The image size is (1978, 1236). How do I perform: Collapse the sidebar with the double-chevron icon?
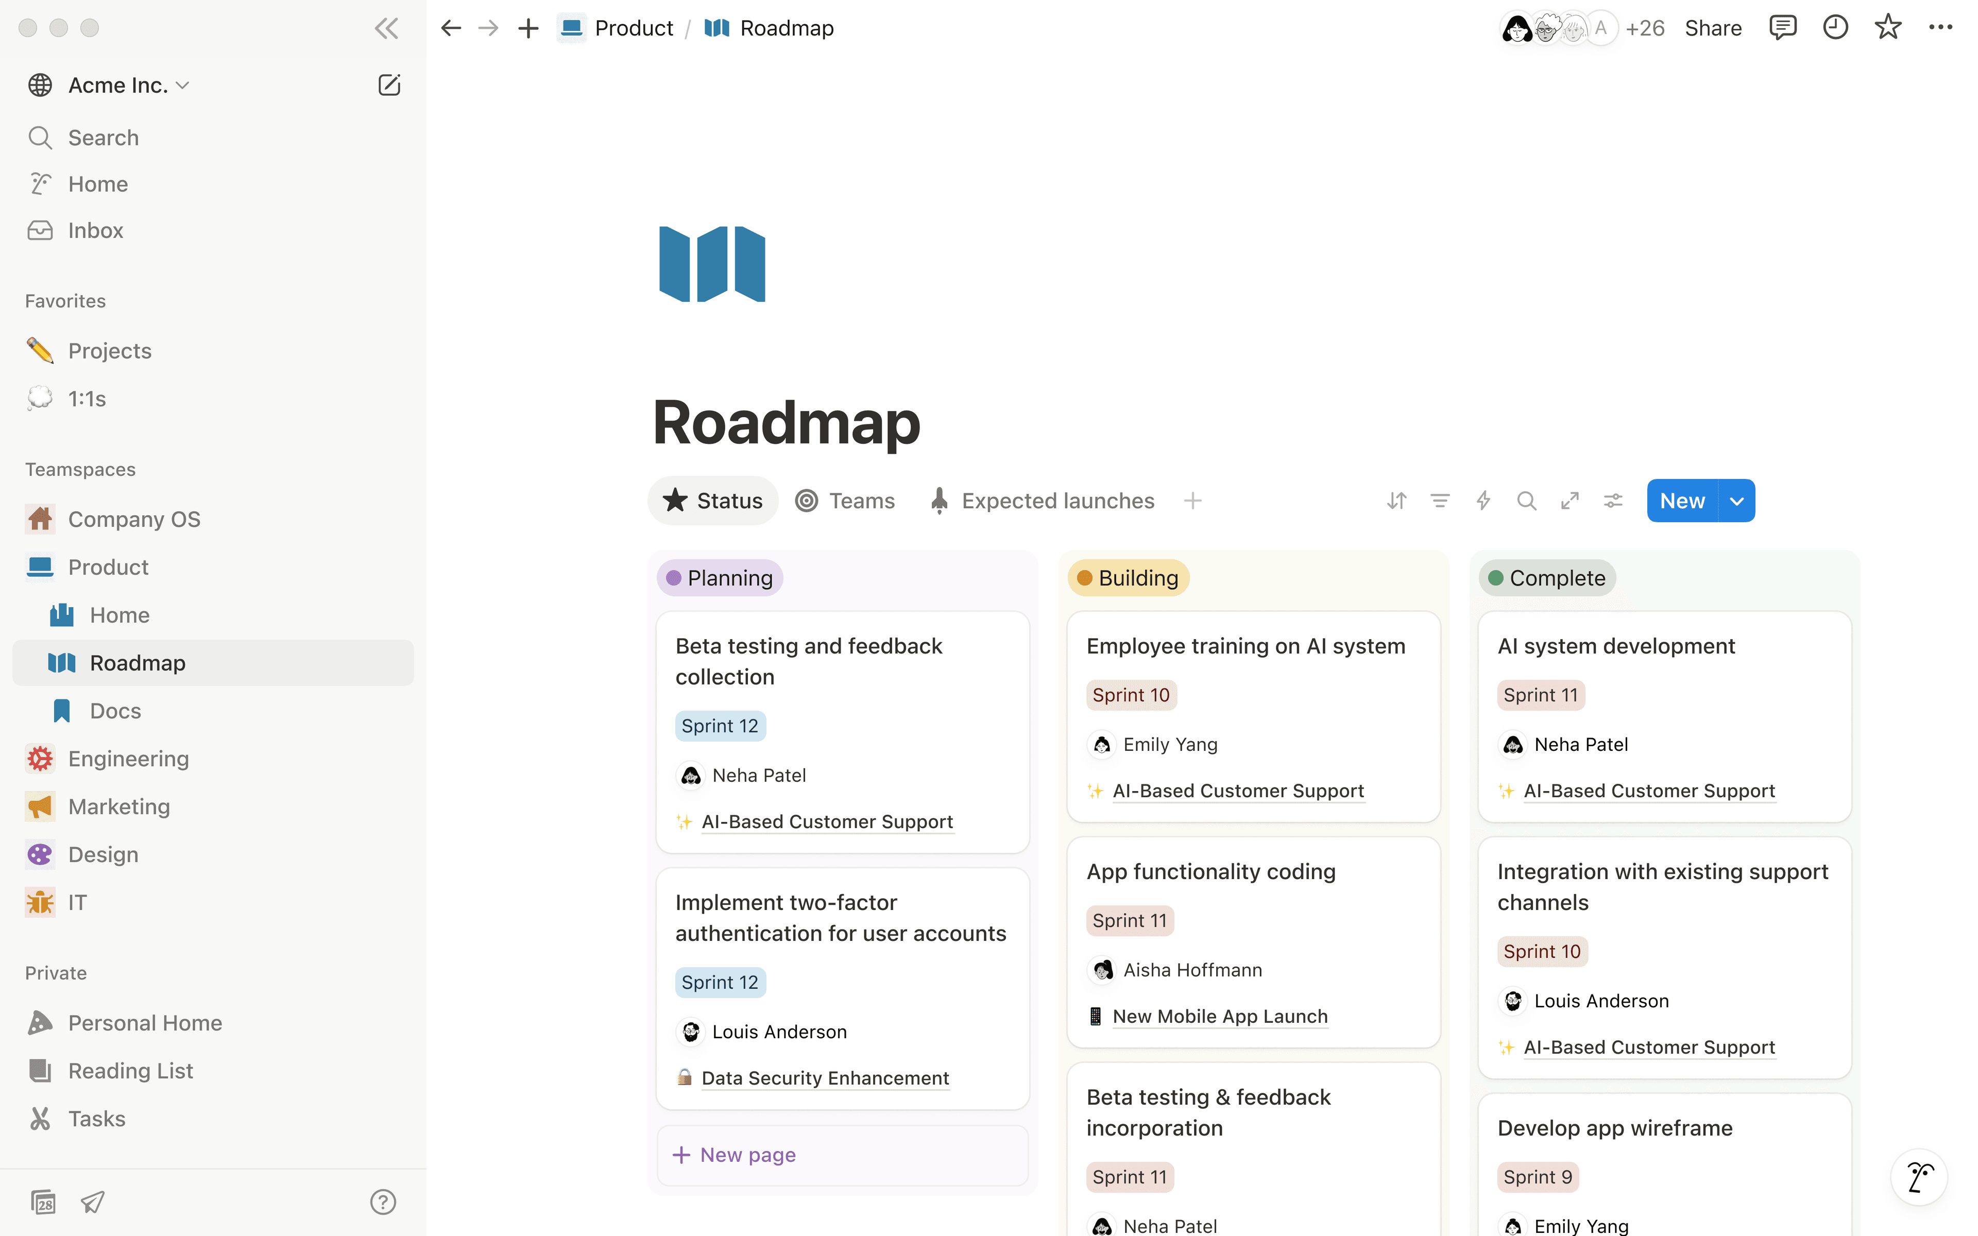click(x=386, y=27)
